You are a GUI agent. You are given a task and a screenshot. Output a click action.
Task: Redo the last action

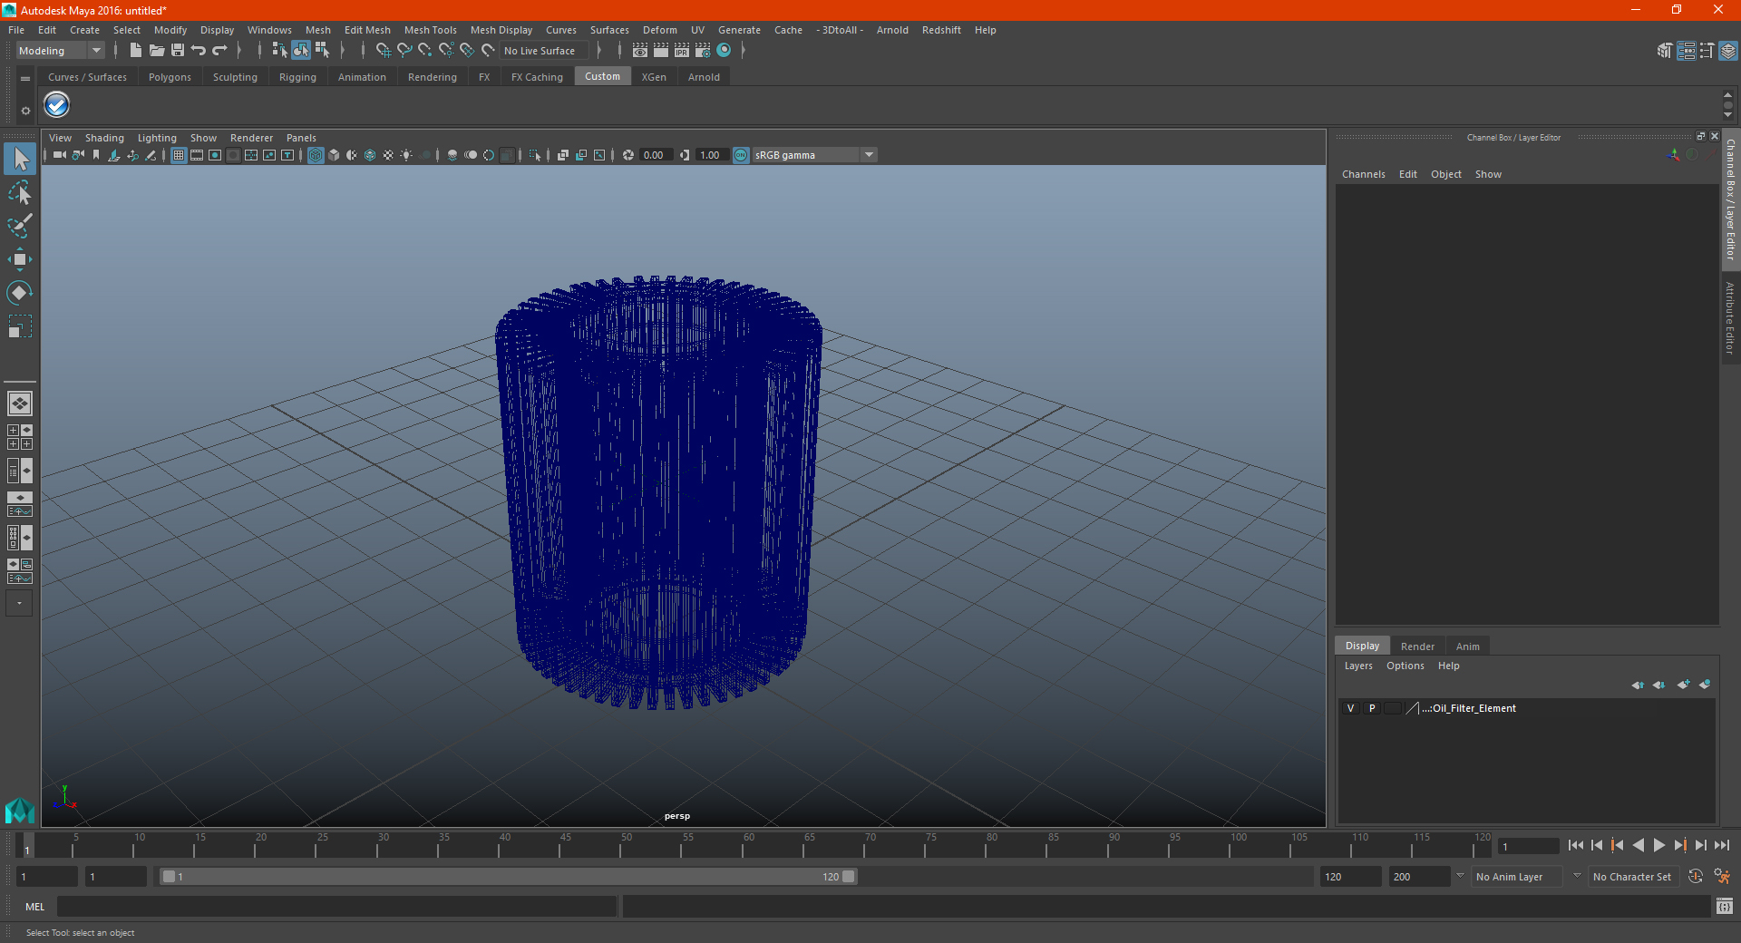click(x=219, y=51)
